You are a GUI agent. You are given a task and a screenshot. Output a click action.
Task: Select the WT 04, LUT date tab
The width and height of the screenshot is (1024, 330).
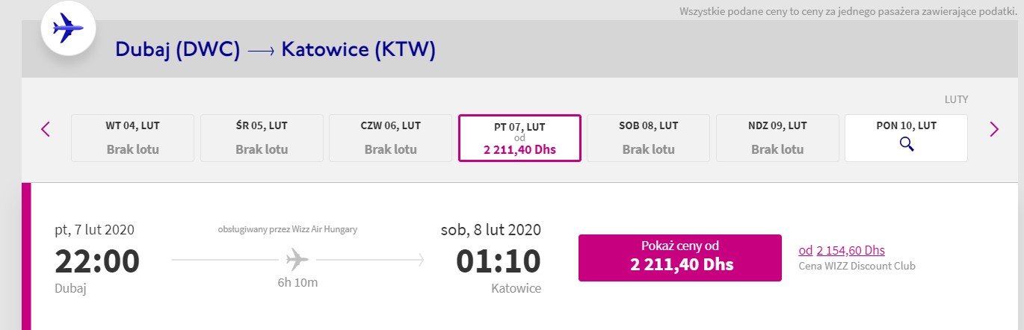click(132, 138)
